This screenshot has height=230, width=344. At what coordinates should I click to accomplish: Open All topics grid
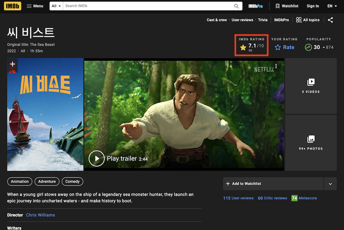pyautogui.click(x=308, y=20)
